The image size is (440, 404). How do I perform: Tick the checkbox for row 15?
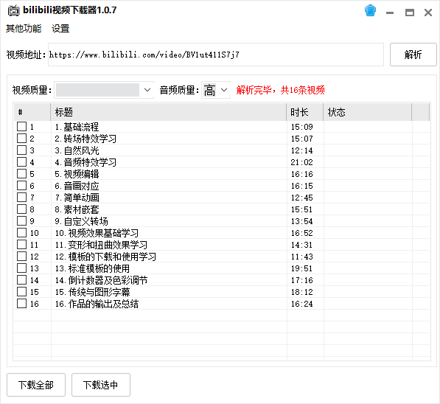pyautogui.click(x=21, y=292)
